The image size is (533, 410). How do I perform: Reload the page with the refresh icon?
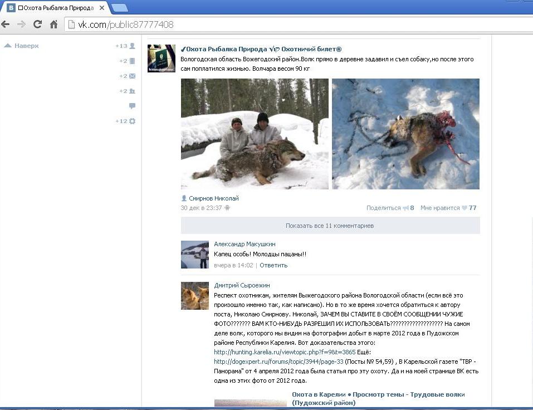[x=37, y=24]
